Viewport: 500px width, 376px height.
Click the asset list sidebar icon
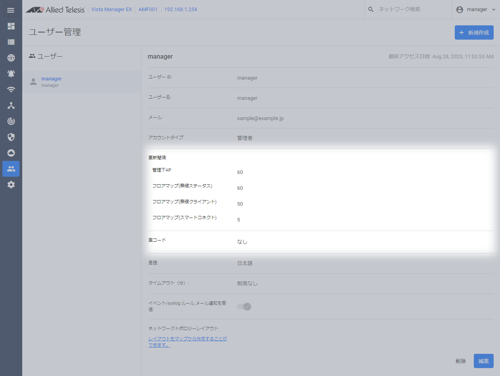click(11, 42)
